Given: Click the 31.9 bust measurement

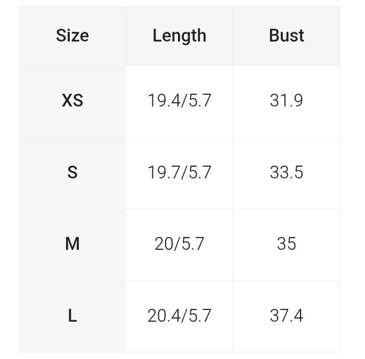Looking at the screenshot, I should (286, 101).
